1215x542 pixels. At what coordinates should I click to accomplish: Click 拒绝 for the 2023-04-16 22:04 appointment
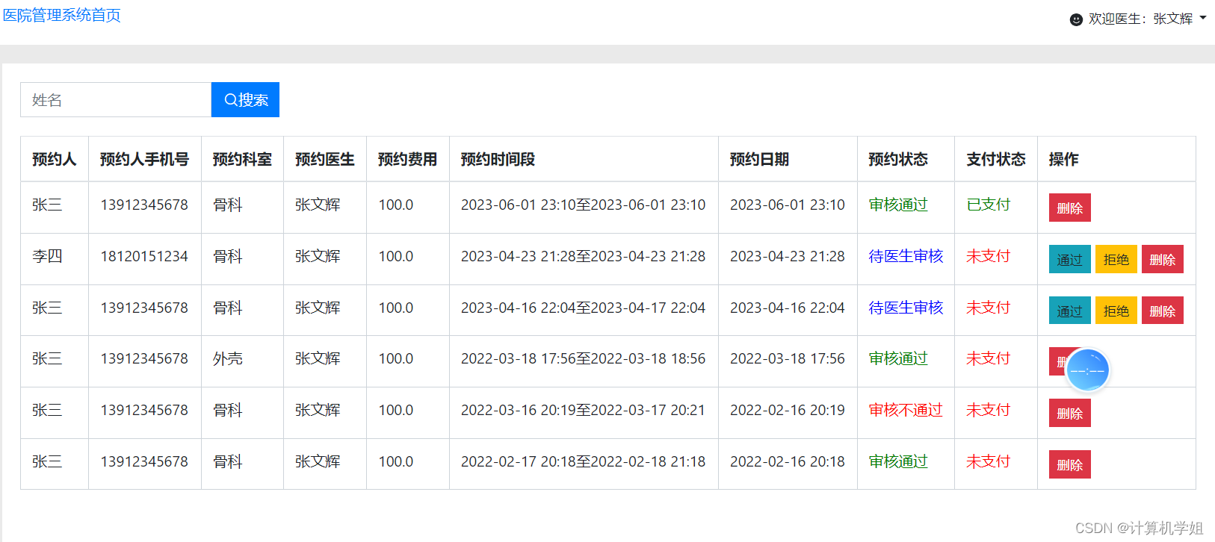coord(1116,311)
